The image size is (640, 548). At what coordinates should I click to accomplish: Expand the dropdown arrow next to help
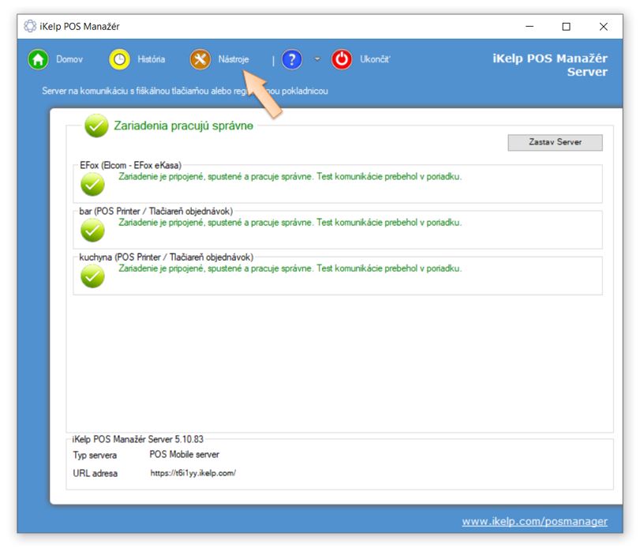point(317,60)
